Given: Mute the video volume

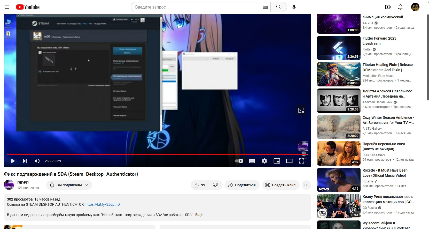Looking at the screenshot, I should [x=37, y=161].
